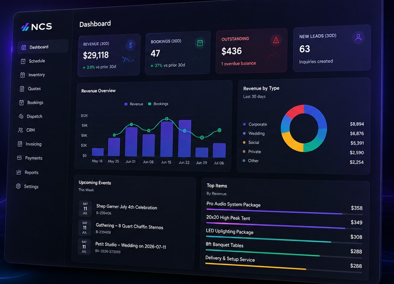Click booking ID B-239408
394x284 pixels.
coord(103,232)
